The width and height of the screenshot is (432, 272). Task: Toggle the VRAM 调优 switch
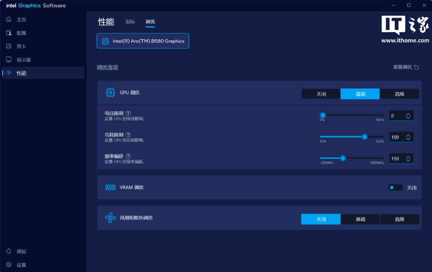click(x=395, y=187)
